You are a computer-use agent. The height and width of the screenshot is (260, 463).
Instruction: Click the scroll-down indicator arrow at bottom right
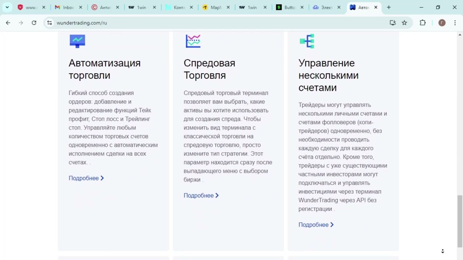pyautogui.click(x=442, y=251)
